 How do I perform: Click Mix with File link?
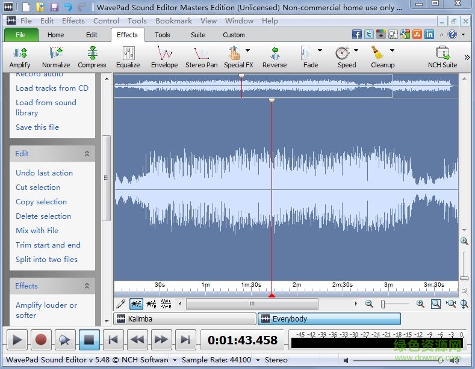pos(37,230)
